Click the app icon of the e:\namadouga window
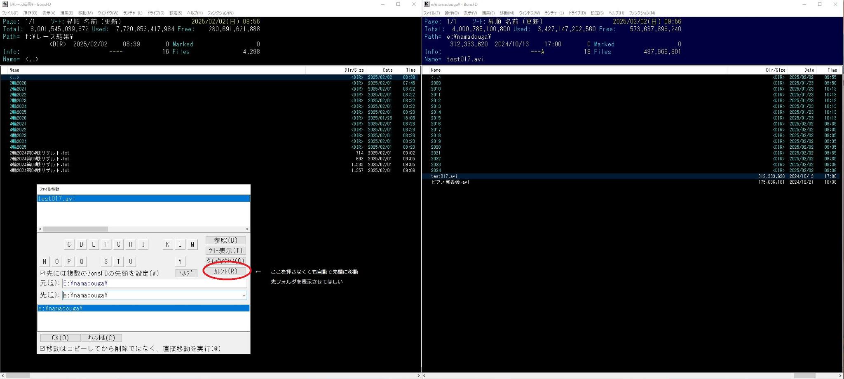This screenshot has height=379, width=844. point(427,5)
